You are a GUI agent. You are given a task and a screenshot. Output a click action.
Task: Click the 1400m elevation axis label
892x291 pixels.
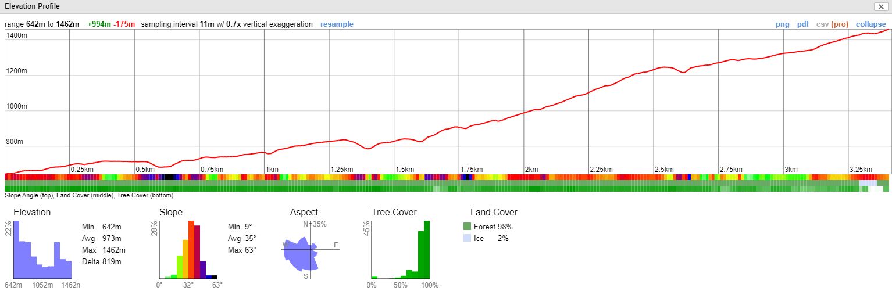click(16, 35)
